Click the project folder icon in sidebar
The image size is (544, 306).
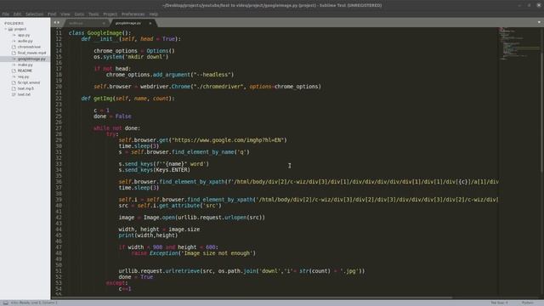[x=10, y=29]
